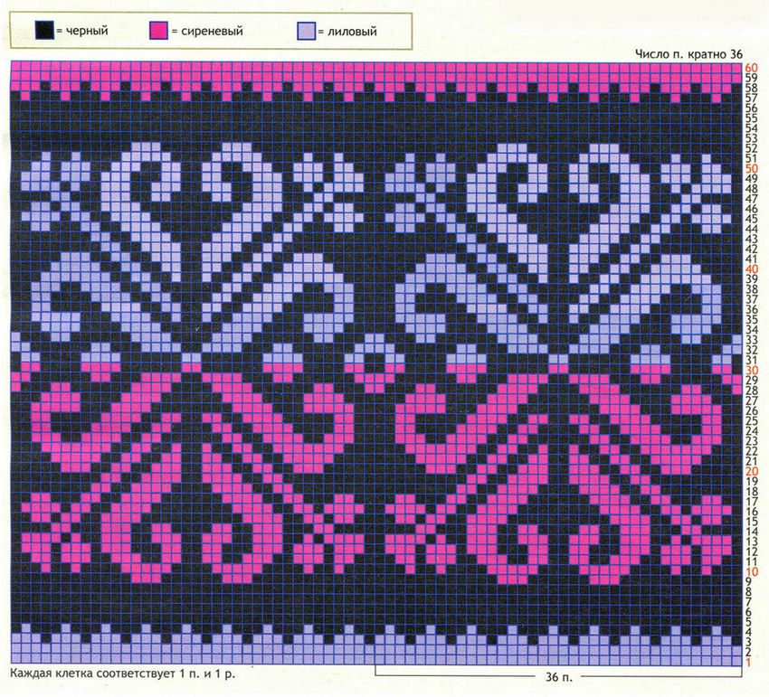Click row number 5 on right scale

coord(751,622)
